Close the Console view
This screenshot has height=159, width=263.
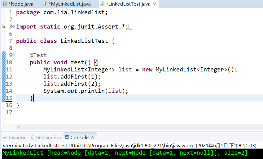tap(93, 137)
